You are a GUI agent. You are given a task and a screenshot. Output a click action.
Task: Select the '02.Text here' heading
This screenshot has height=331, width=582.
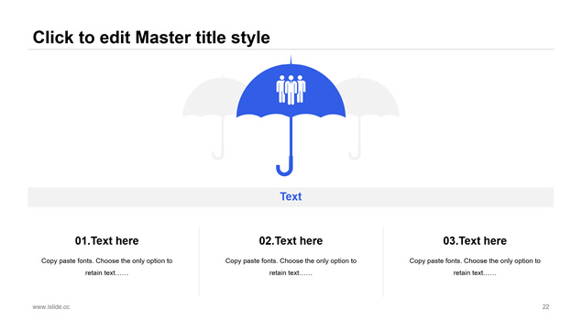point(291,241)
